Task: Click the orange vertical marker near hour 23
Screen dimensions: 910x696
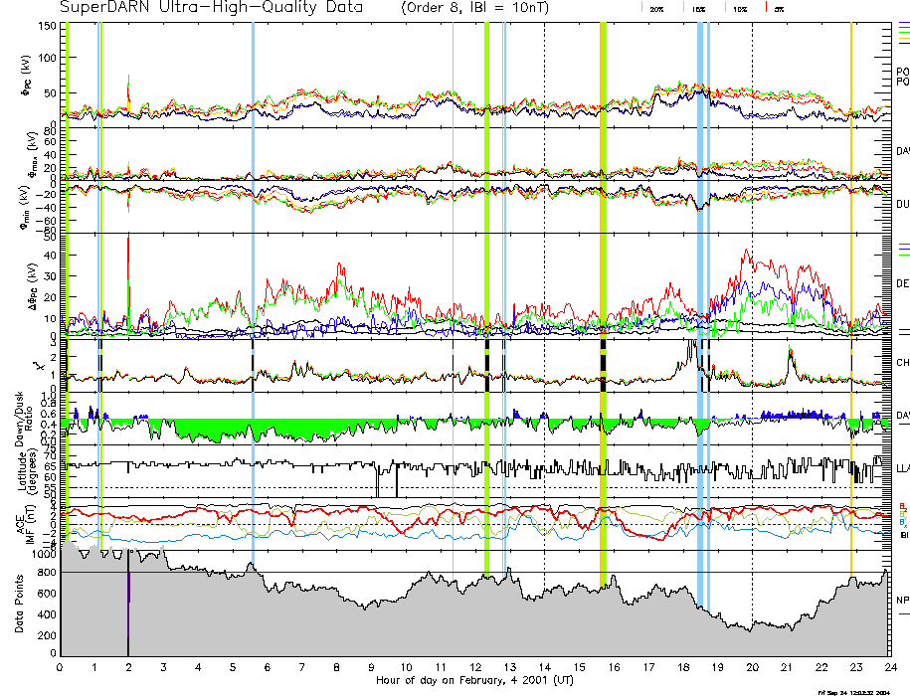Action: 851,298
